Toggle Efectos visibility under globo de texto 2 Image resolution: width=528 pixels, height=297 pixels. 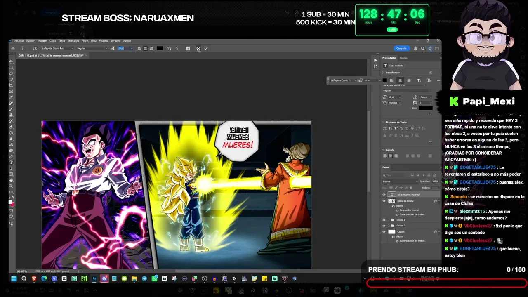tap(393, 205)
